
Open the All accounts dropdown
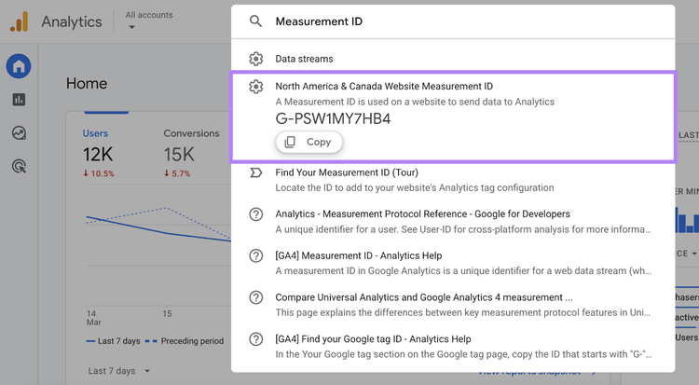point(149,21)
